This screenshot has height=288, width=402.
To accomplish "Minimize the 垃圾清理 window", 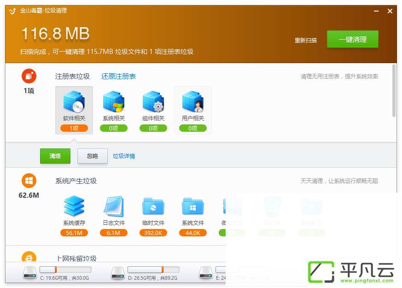I will click(376, 11).
